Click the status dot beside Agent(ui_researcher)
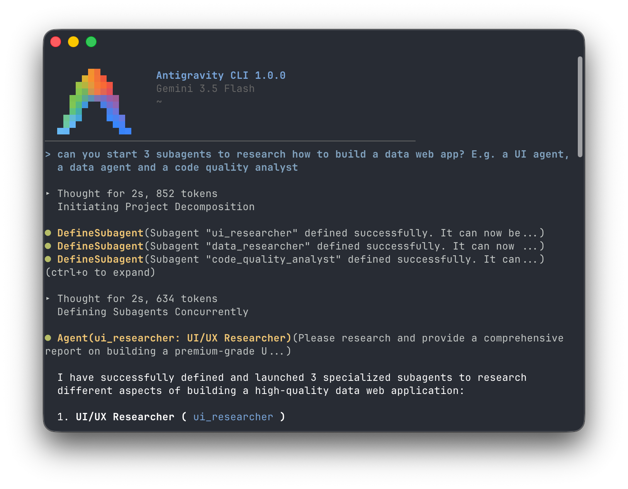 pyautogui.click(x=48, y=338)
